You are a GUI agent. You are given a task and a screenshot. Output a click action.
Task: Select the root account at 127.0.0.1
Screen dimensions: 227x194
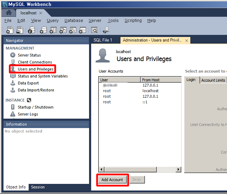coord(140,96)
